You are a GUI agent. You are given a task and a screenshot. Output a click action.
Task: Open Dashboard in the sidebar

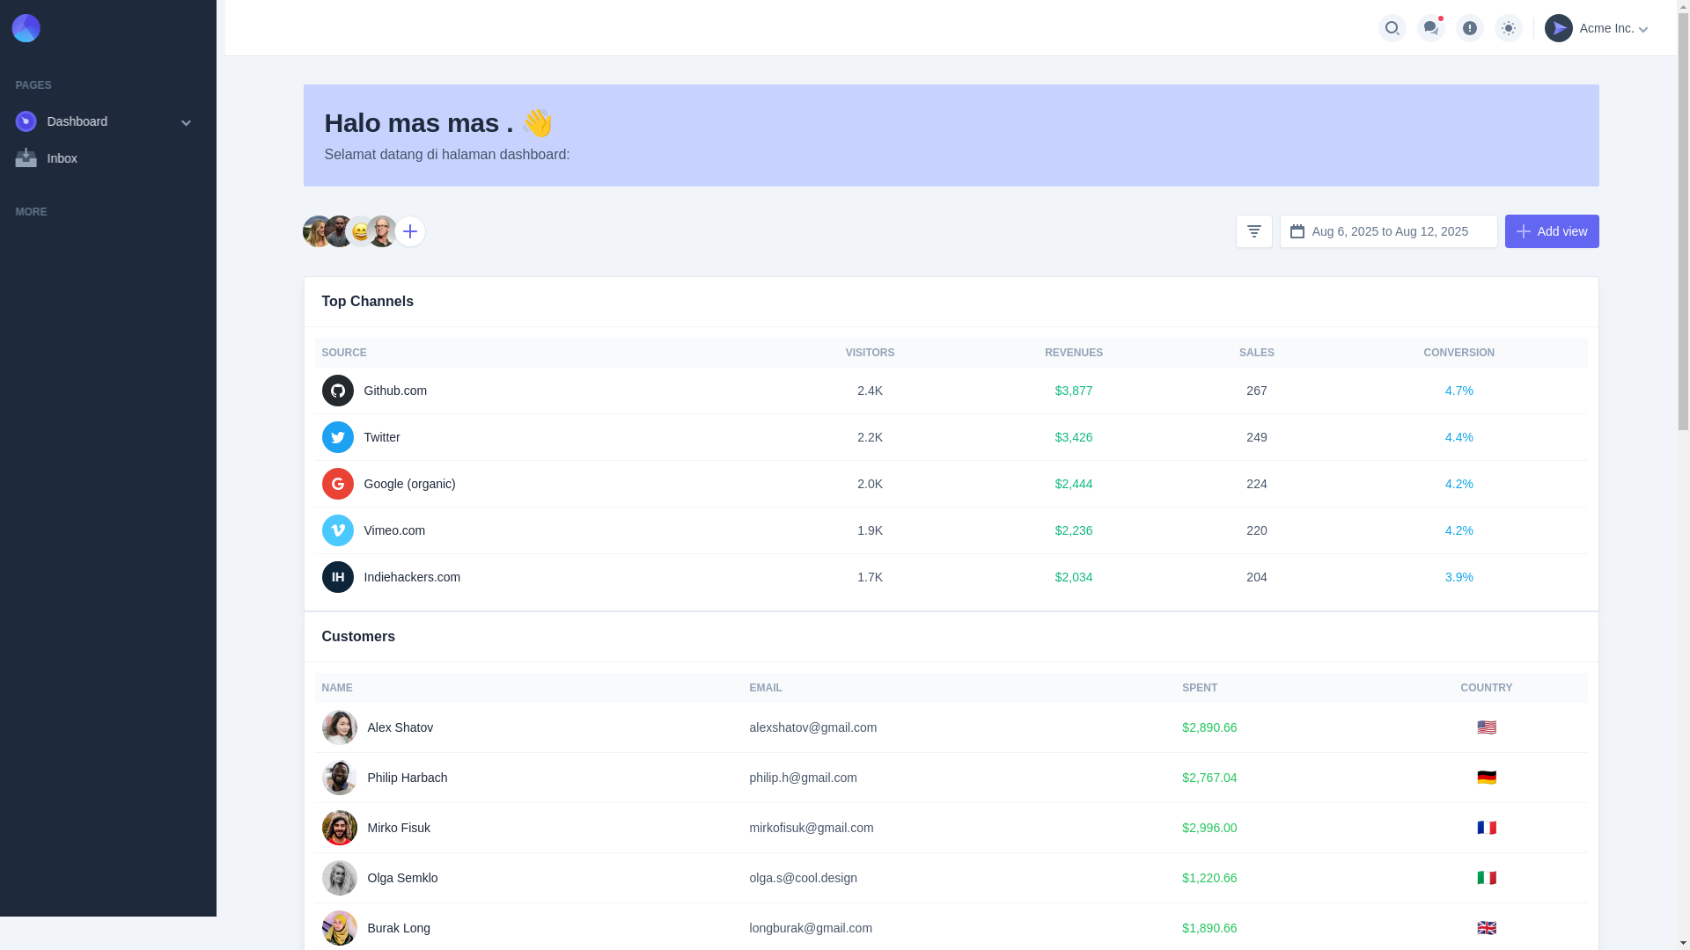click(x=104, y=121)
